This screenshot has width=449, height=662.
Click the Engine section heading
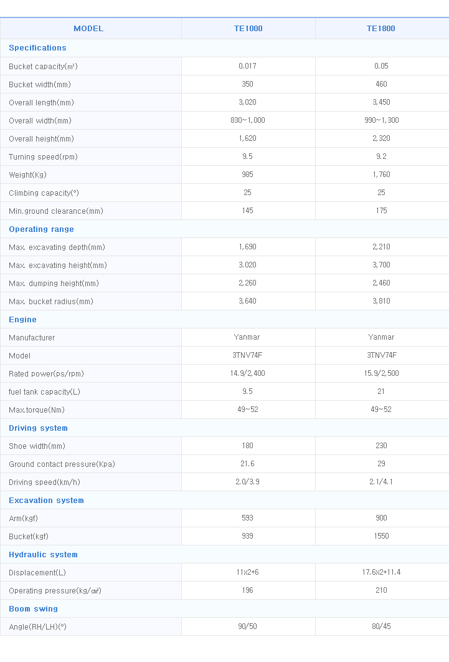(22, 320)
